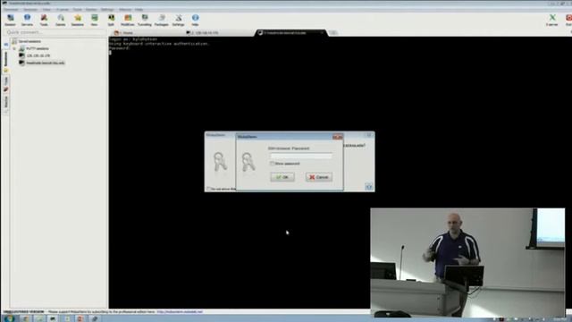The width and height of the screenshot is (572, 322).
Task: Toggle the X server toolbar icon
Action: pyautogui.click(x=552, y=20)
